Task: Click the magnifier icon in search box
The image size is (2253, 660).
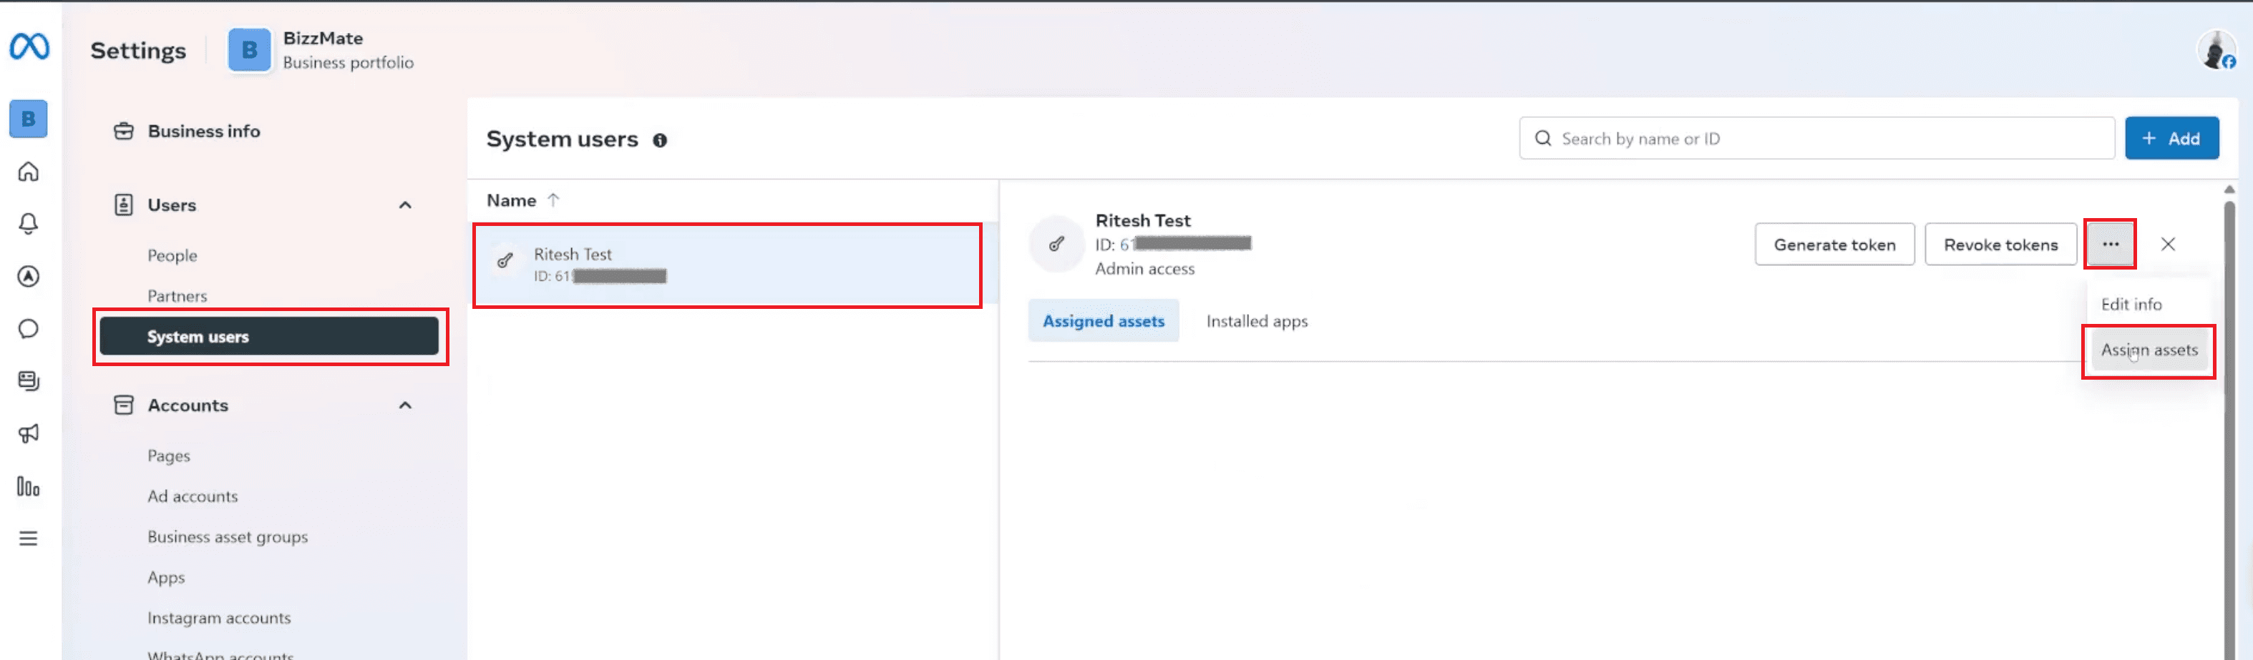Action: tap(1543, 138)
